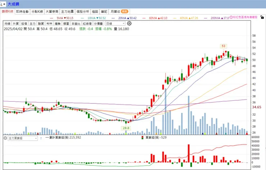Screen dimensions: 266x170
Task: Click the blue question mark help icon
Action: click(x=41, y=139)
